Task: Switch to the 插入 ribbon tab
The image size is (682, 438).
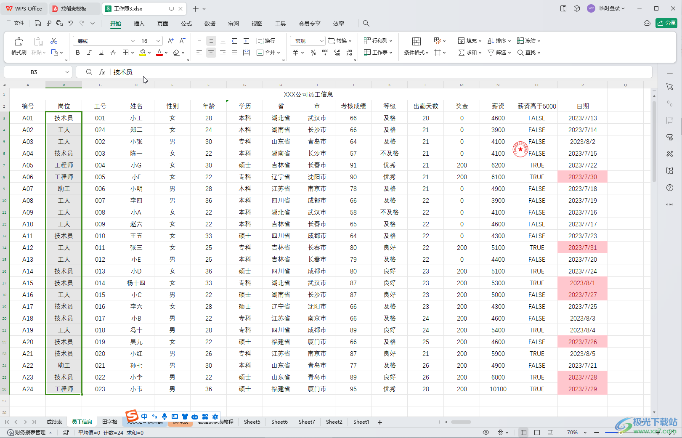Action: tap(139, 24)
